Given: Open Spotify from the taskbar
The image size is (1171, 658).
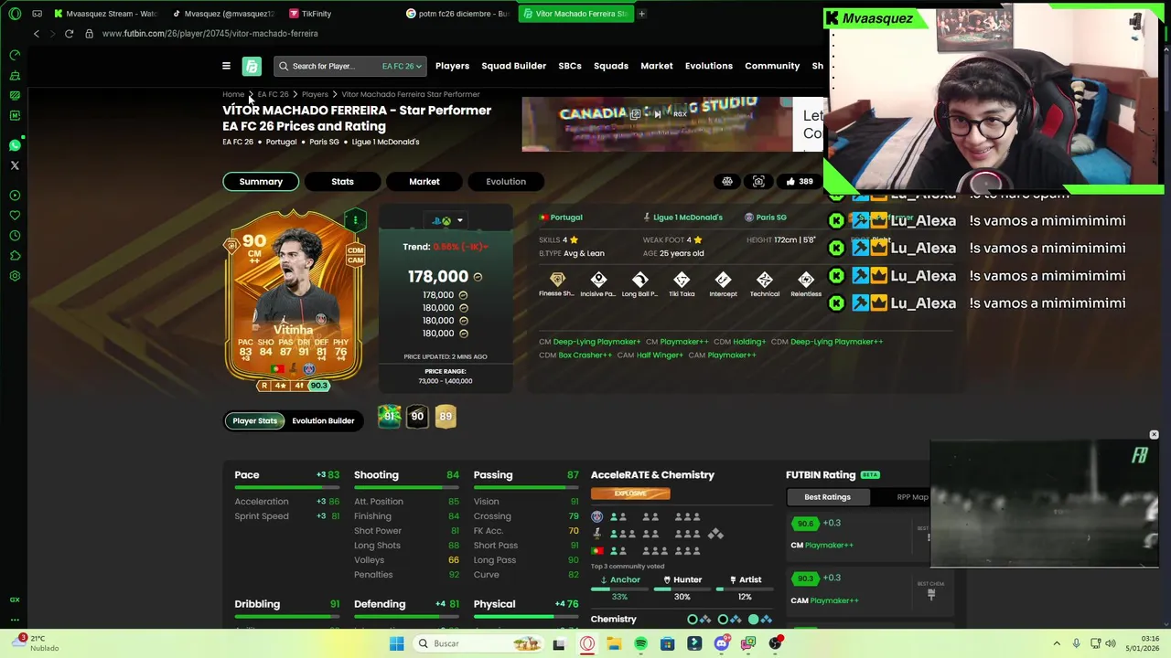Looking at the screenshot, I should tap(640, 643).
